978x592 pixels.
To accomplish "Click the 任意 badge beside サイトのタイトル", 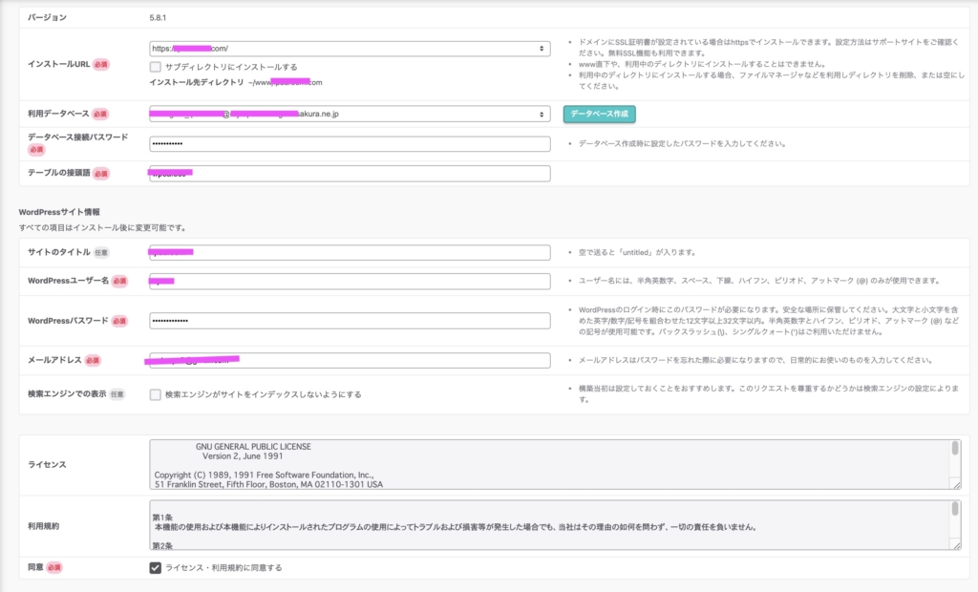I will (101, 252).
